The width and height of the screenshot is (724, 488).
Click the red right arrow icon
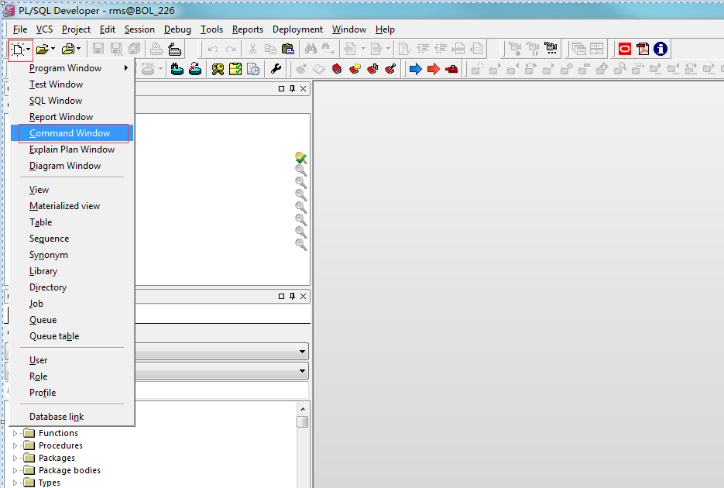click(x=433, y=69)
